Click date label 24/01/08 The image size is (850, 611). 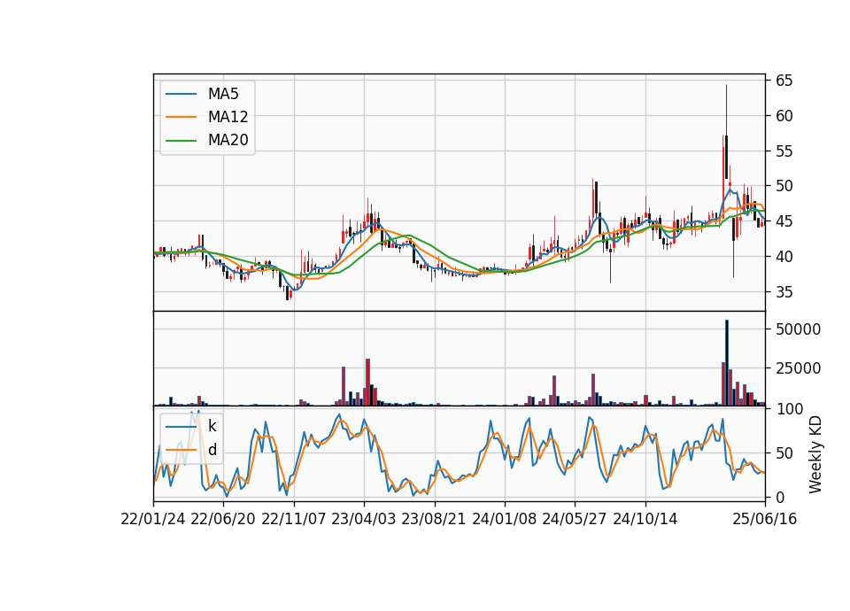[504, 519]
